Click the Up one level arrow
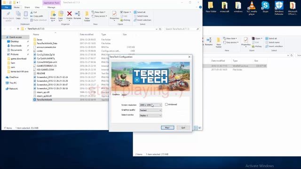 point(18,29)
